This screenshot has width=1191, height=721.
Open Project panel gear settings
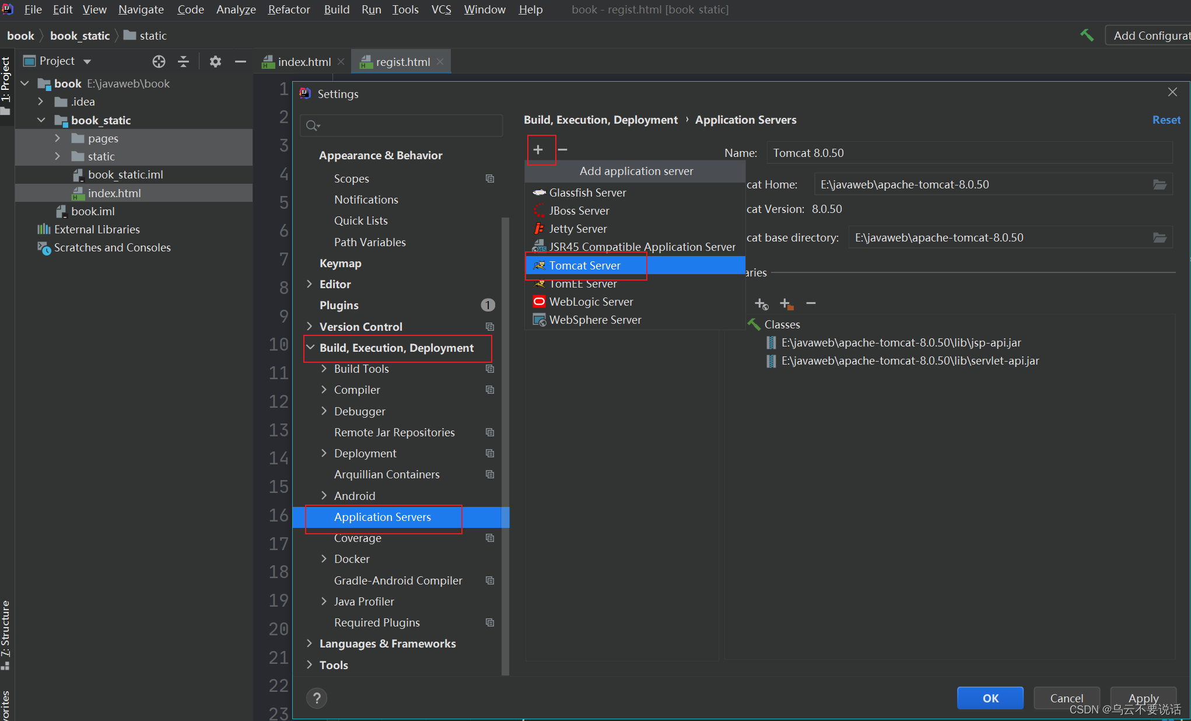pos(215,61)
